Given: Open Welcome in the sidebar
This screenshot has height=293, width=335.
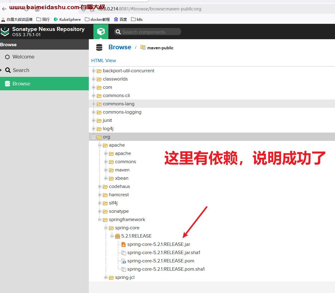Looking at the screenshot, I should coord(44,57).
